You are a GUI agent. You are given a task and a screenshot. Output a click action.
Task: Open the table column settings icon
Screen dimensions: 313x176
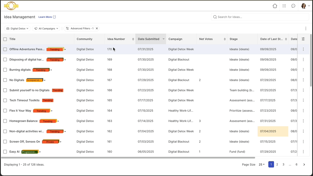point(303,39)
